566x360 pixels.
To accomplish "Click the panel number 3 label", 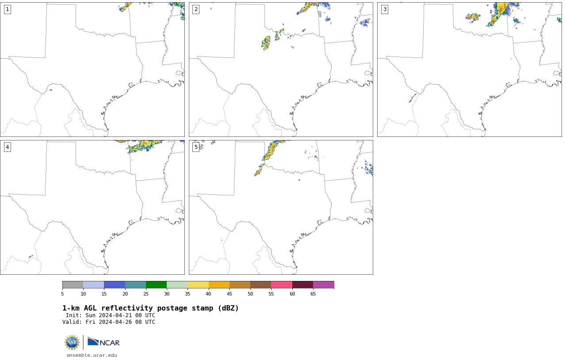I will pyautogui.click(x=385, y=9).
